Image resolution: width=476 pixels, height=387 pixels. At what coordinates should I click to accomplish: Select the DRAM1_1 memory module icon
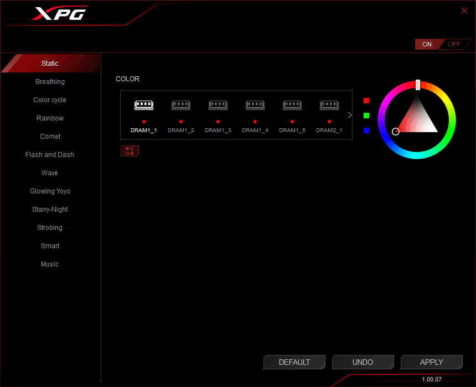tap(144, 105)
